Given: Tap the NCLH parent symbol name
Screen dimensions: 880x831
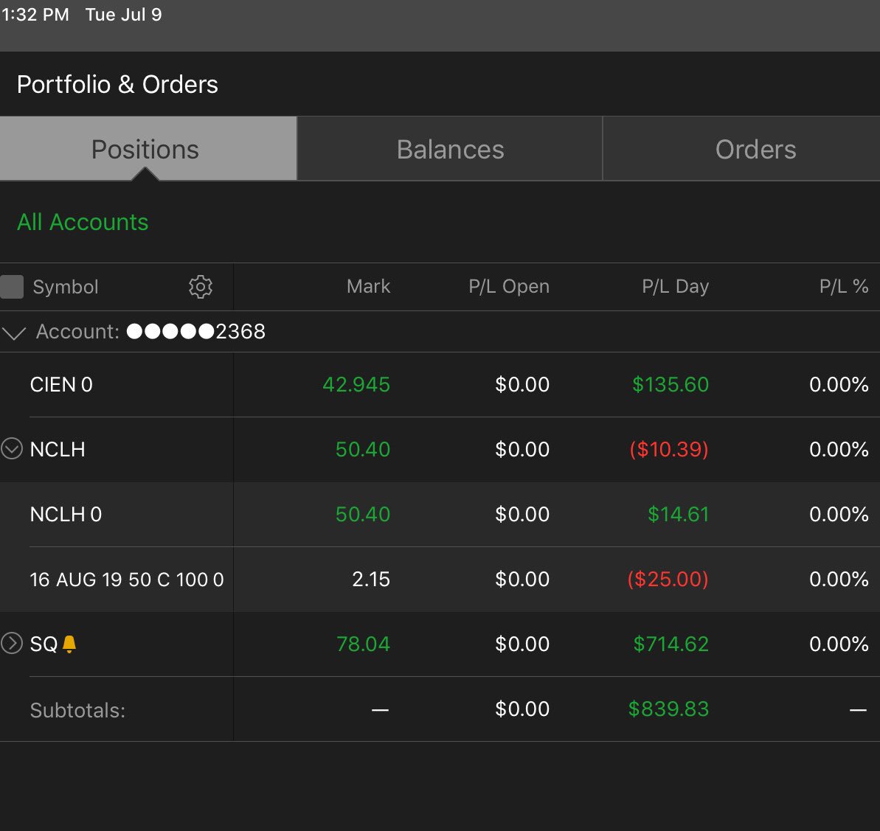Looking at the screenshot, I should (x=58, y=450).
